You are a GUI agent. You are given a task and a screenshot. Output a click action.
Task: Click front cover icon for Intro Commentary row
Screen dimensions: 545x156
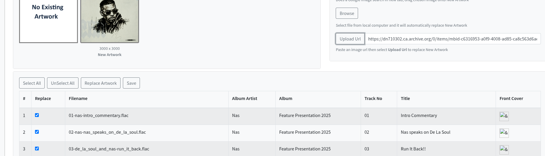tap(504, 116)
